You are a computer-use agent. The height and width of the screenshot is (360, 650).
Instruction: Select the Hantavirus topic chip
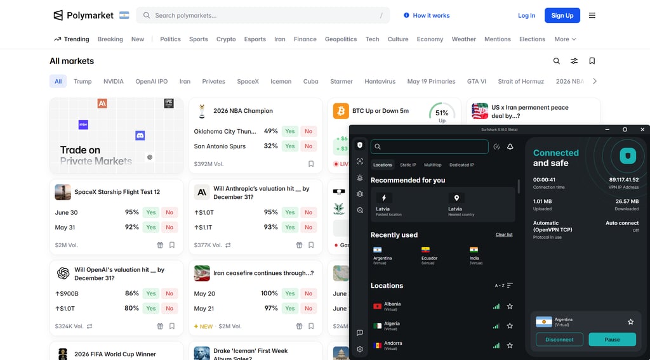(380, 81)
